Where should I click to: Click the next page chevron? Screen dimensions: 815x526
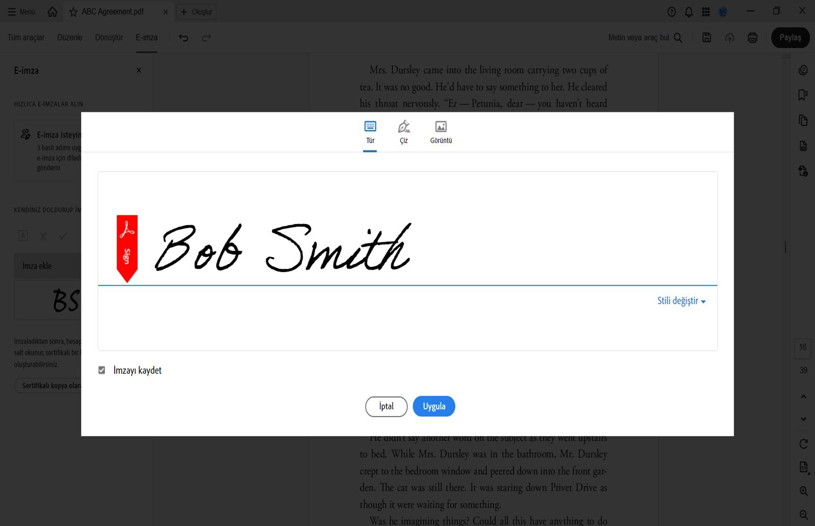(804, 419)
